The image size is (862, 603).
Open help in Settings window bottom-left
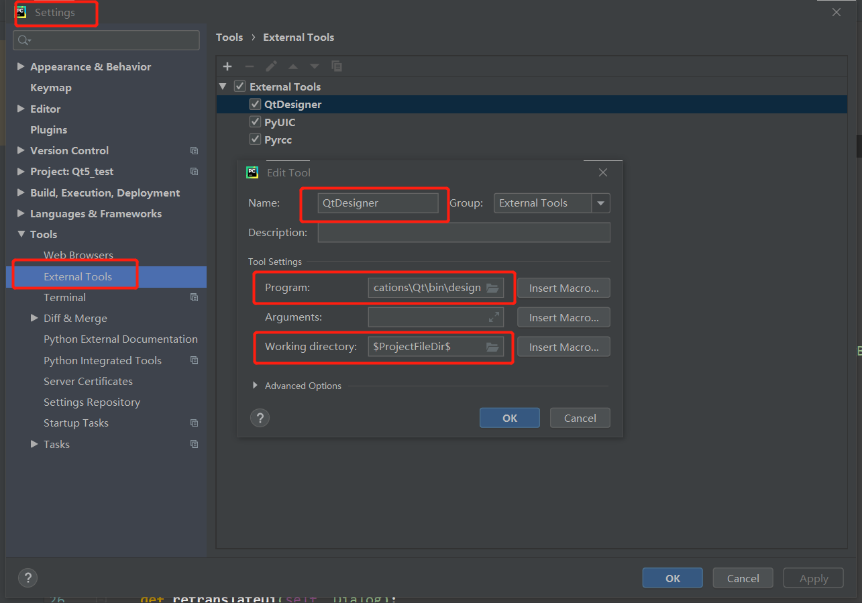[28, 578]
